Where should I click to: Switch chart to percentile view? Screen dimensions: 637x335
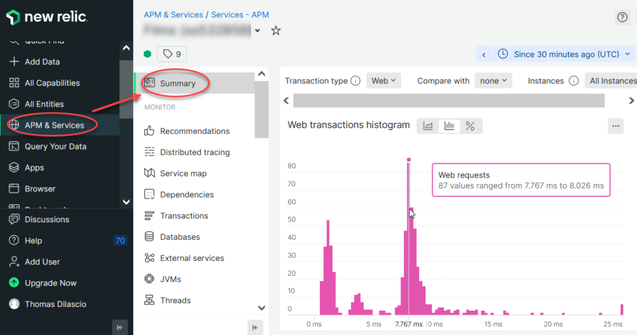click(470, 126)
